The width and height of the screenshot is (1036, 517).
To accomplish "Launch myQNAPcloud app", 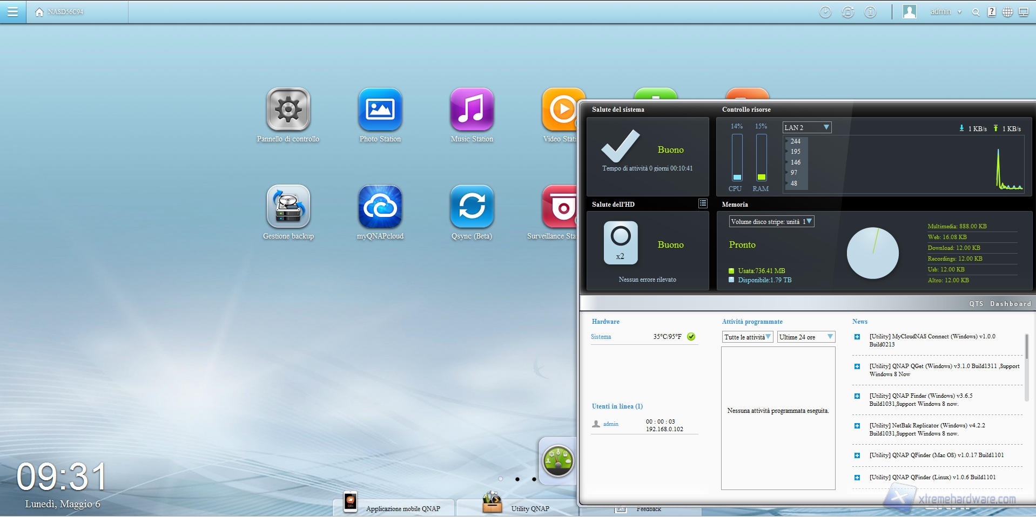I will 380,207.
